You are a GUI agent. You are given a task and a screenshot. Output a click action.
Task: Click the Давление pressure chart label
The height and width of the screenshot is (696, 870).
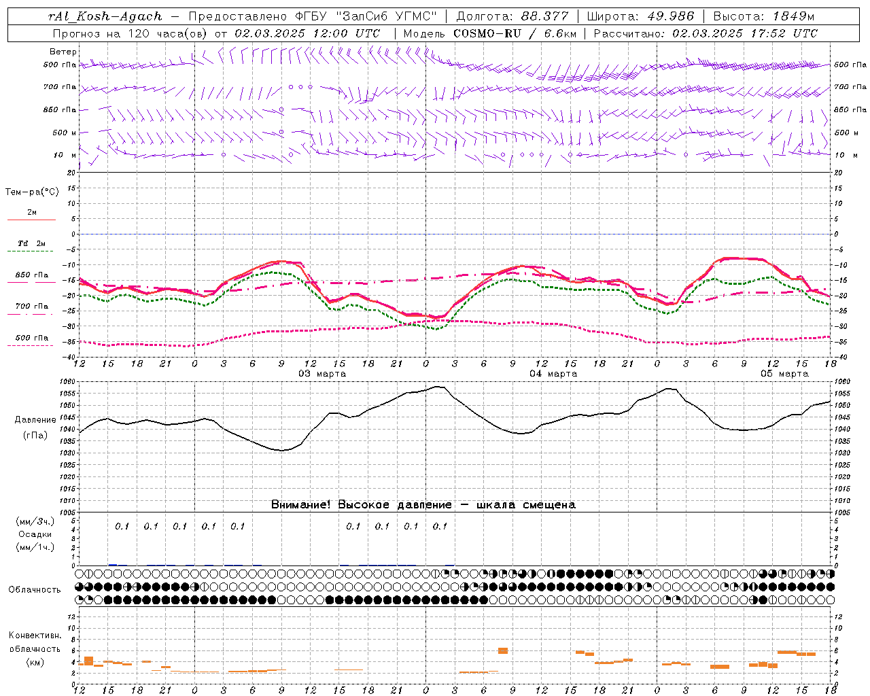click(35, 420)
